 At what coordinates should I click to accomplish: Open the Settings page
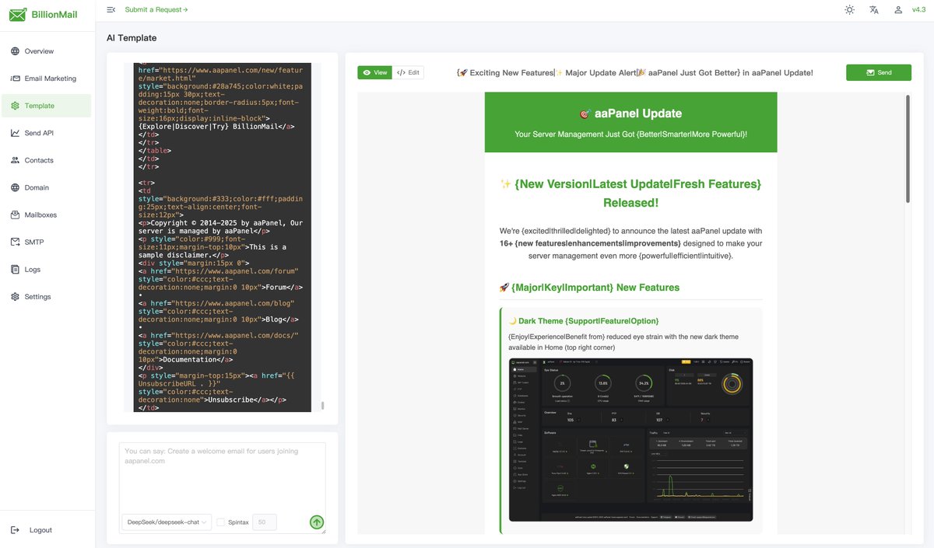point(47,296)
